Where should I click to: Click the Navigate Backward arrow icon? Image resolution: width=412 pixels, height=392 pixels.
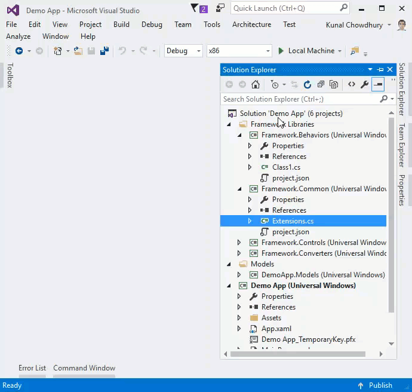[19, 51]
